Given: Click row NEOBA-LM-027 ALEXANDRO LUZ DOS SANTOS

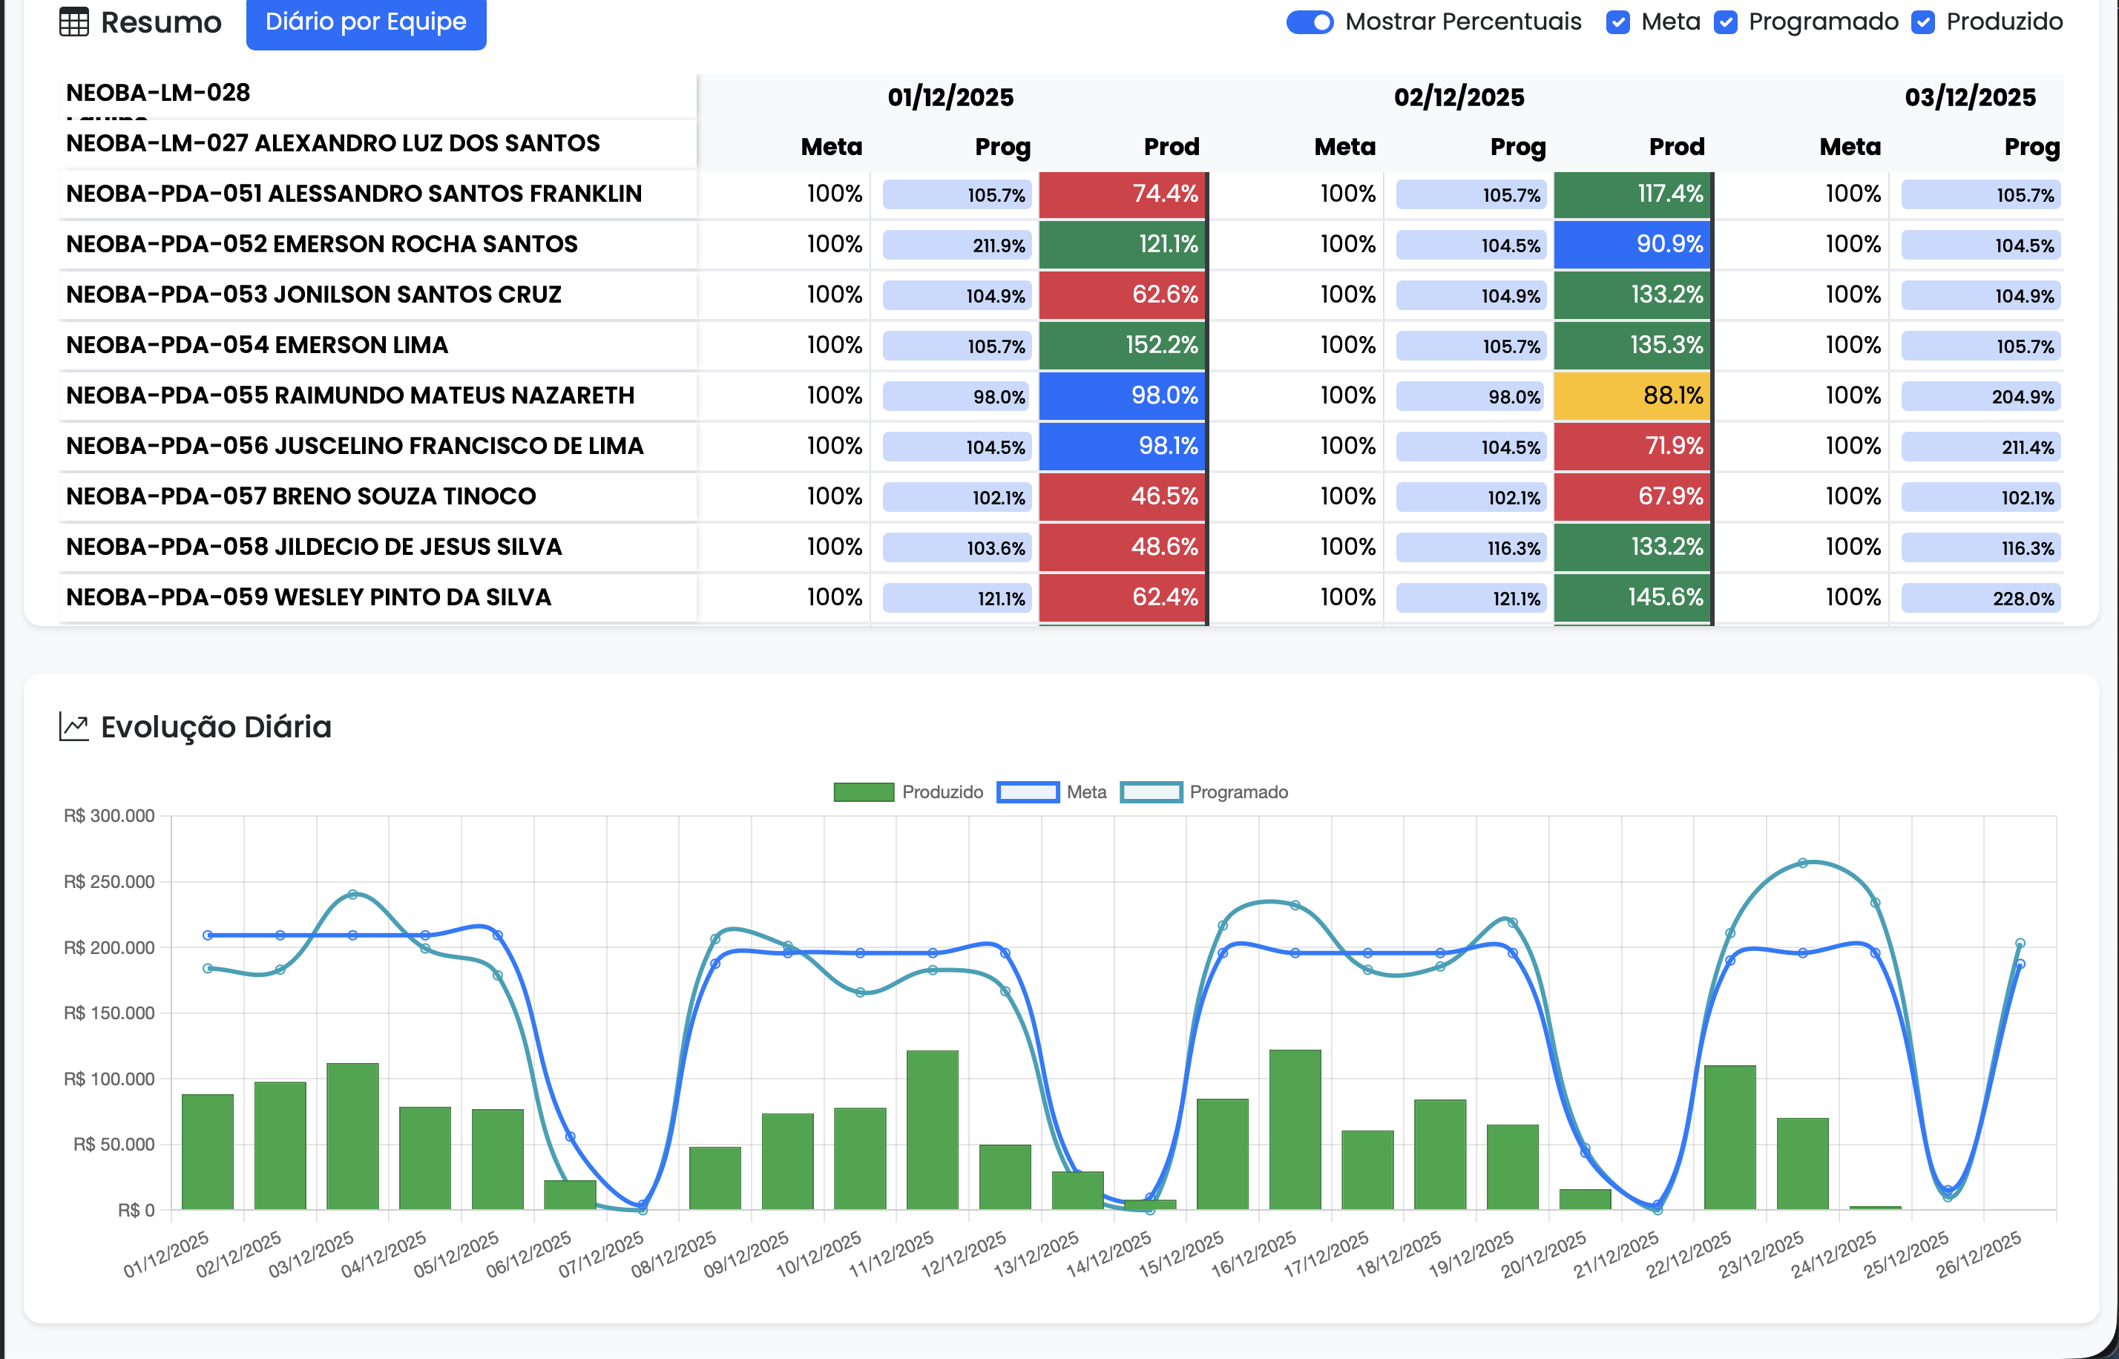Looking at the screenshot, I should 332,143.
